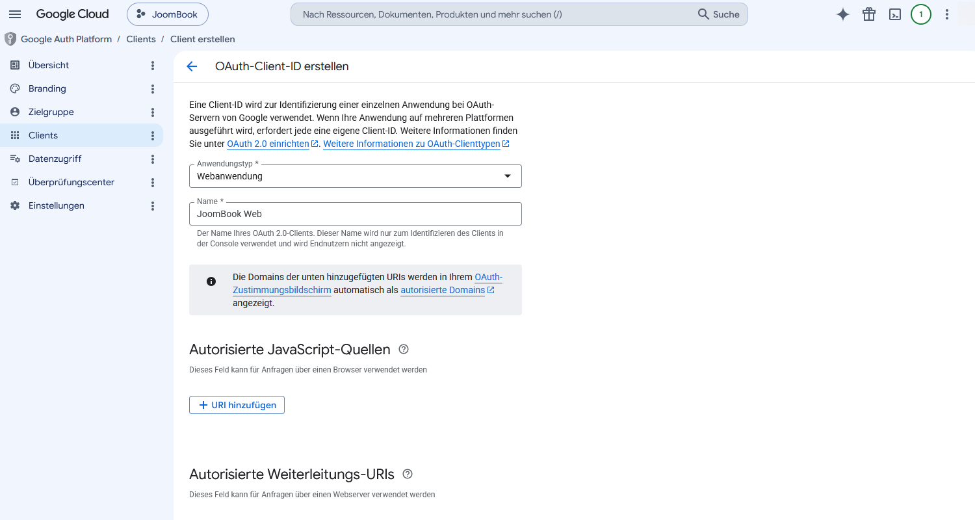Open notifications badge showing 1

921,14
